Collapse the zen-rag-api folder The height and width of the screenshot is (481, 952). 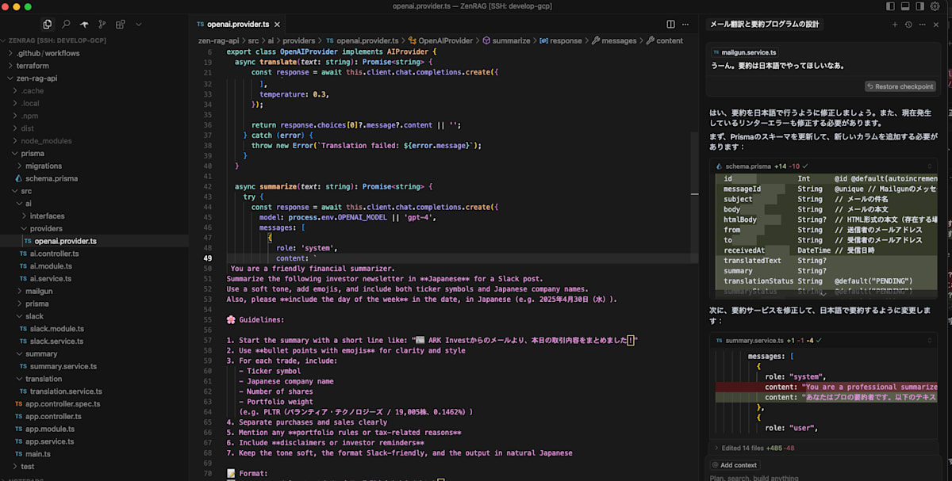[x=94, y=78]
